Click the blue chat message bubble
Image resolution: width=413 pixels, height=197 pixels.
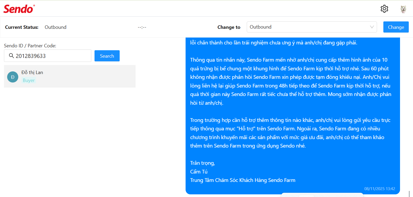pyautogui.click(x=293, y=116)
